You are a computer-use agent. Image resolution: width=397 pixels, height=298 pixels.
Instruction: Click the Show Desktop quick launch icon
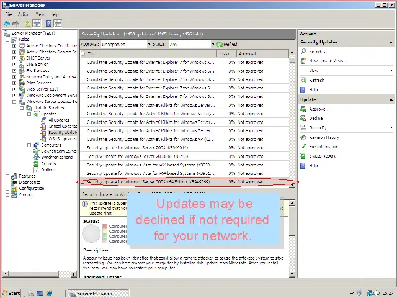[x=40, y=293]
